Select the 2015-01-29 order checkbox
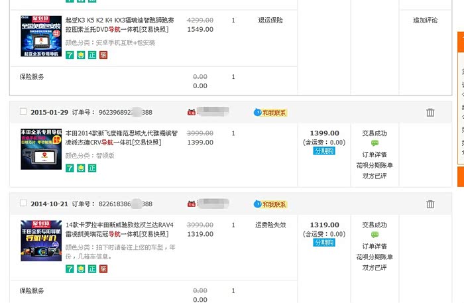Image resolution: width=464 pixels, height=303 pixels. click(x=24, y=112)
